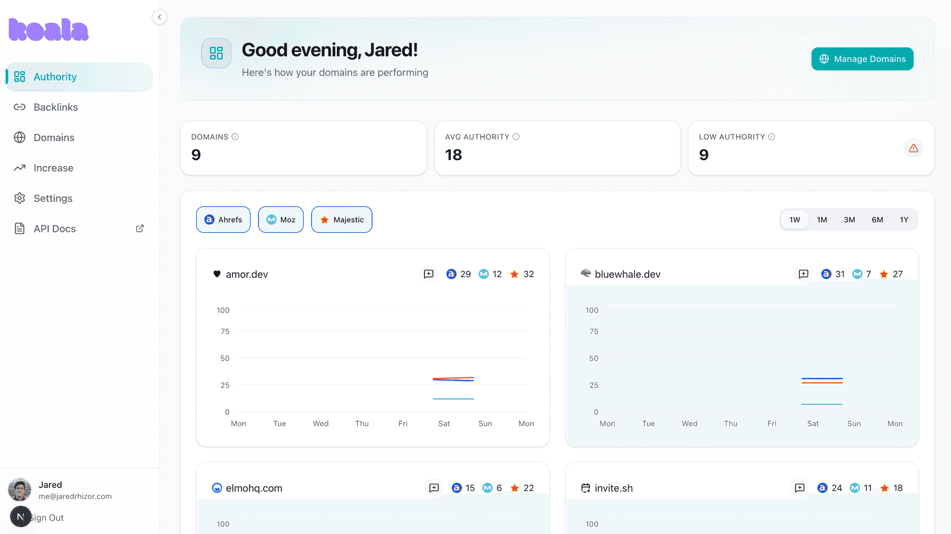The height and width of the screenshot is (534, 951).
Task: Show info tooltip for Domains stat
Action: click(x=235, y=137)
